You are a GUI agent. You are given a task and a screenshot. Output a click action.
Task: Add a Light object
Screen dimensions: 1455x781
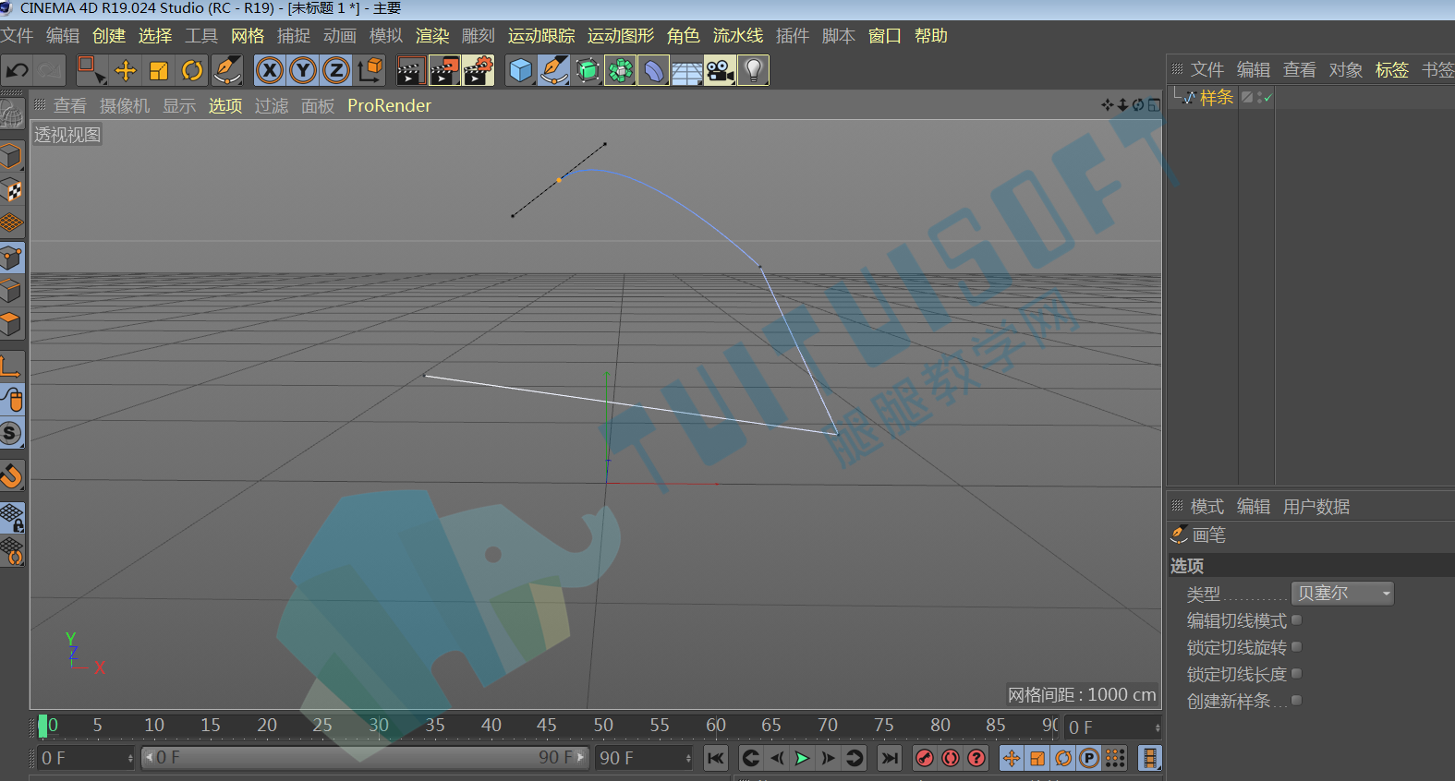point(754,70)
